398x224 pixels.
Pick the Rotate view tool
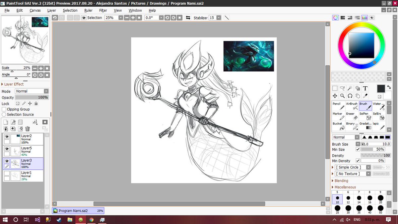coord(350,96)
